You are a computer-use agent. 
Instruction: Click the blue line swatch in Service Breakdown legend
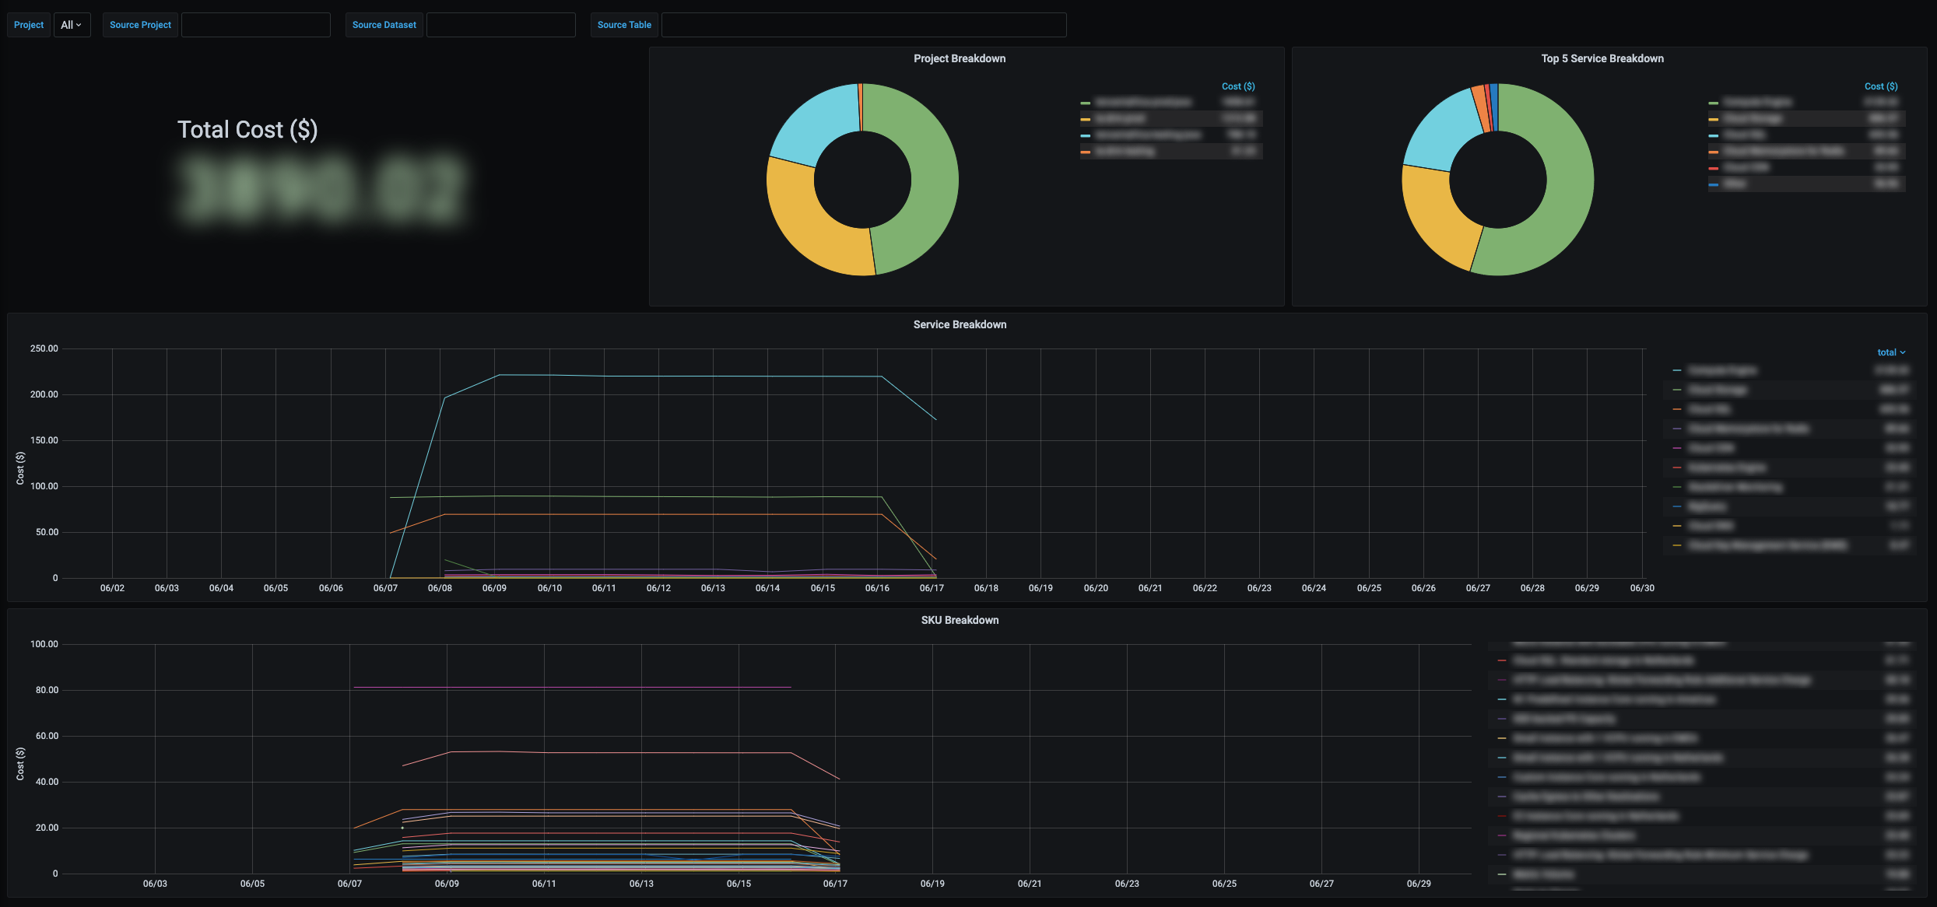click(1677, 506)
